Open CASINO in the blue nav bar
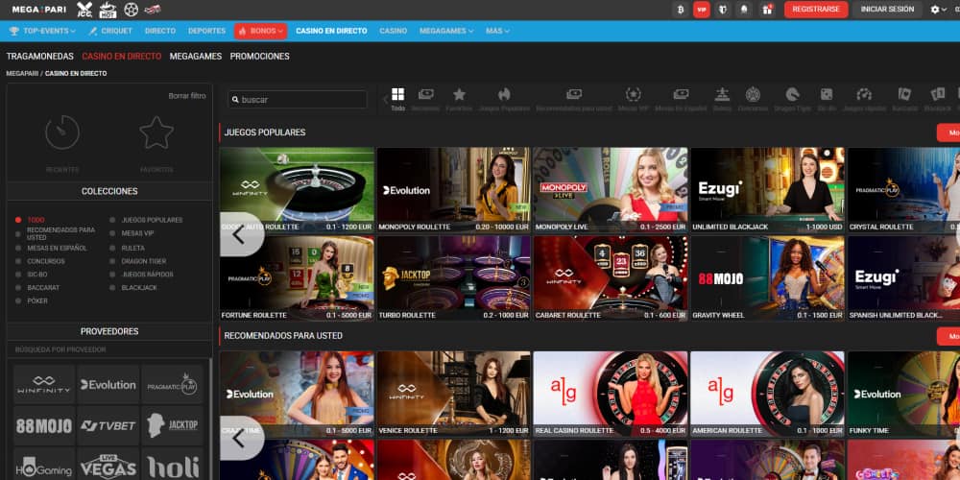 393,31
